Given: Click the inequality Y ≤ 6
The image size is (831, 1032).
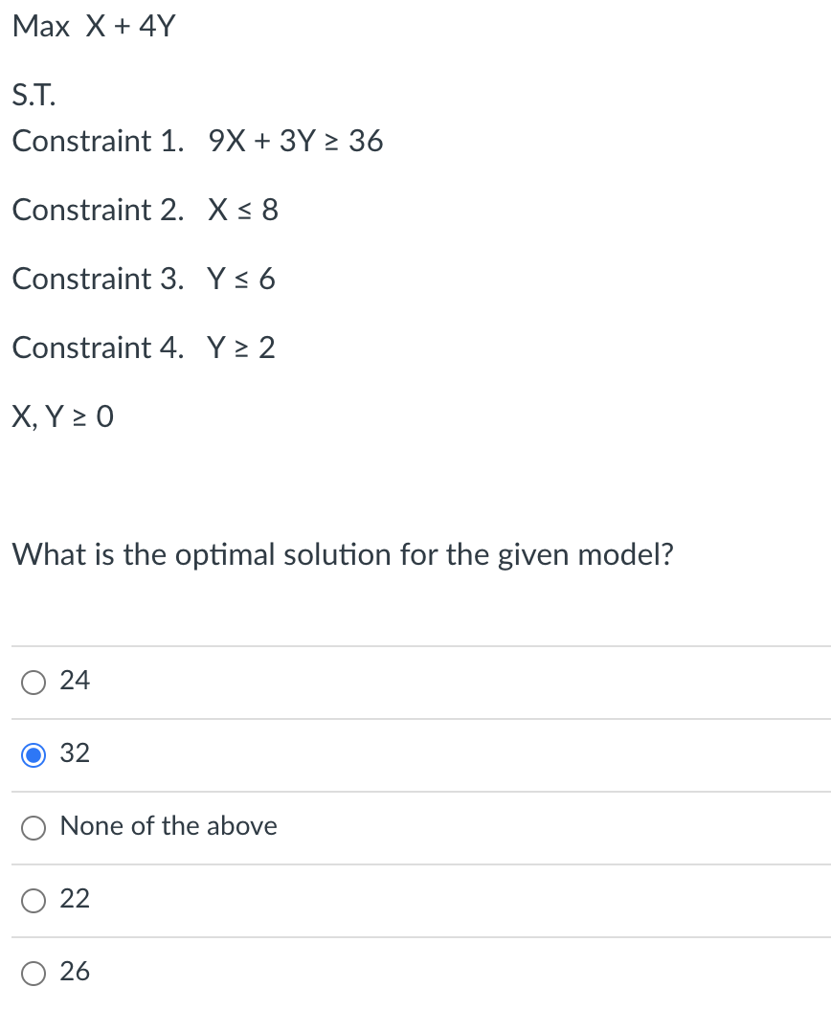Looking at the screenshot, I should click(241, 280).
